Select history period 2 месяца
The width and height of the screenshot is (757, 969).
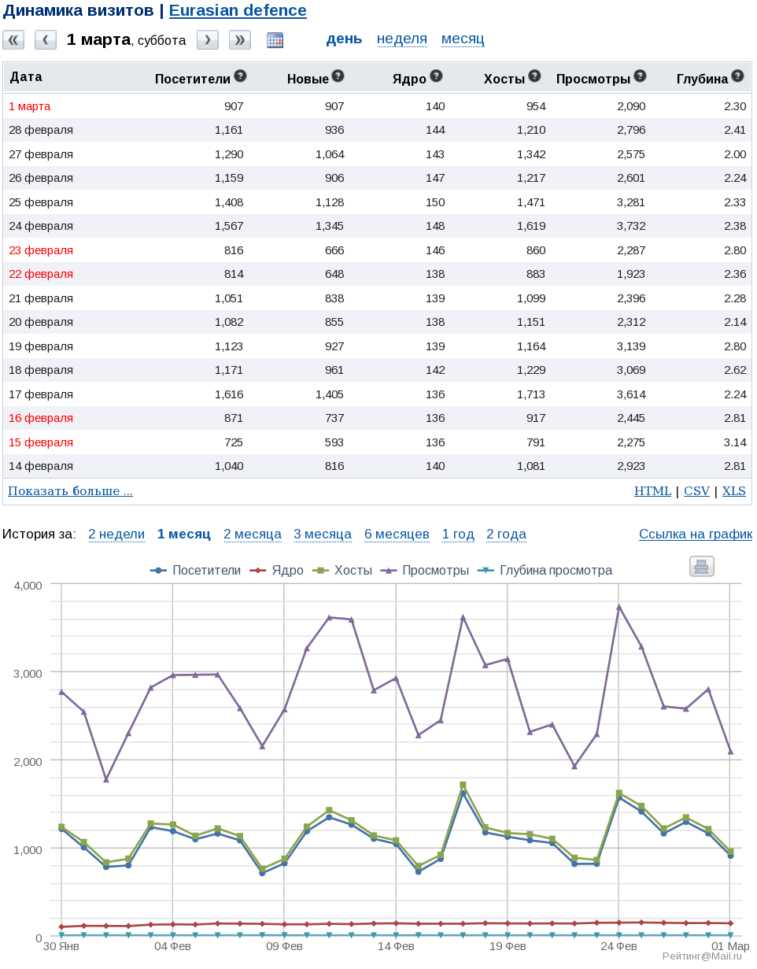click(x=253, y=534)
